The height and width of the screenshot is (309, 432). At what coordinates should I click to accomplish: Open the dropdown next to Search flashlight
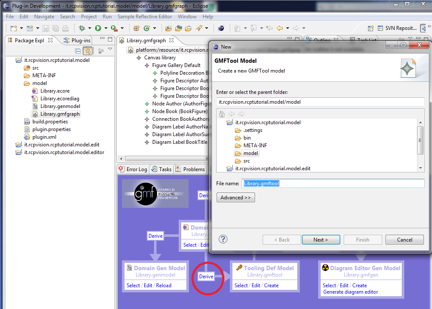(207, 28)
